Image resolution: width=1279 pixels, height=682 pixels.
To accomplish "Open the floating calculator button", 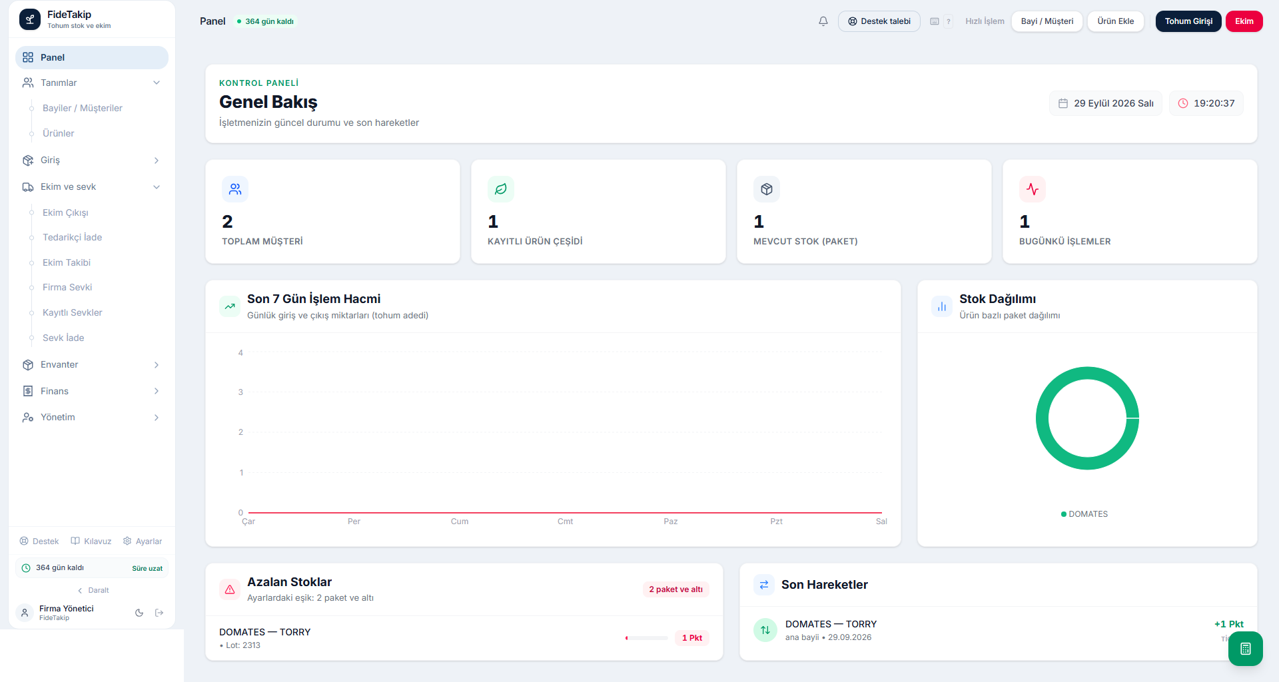I will pyautogui.click(x=1245, y=649).
